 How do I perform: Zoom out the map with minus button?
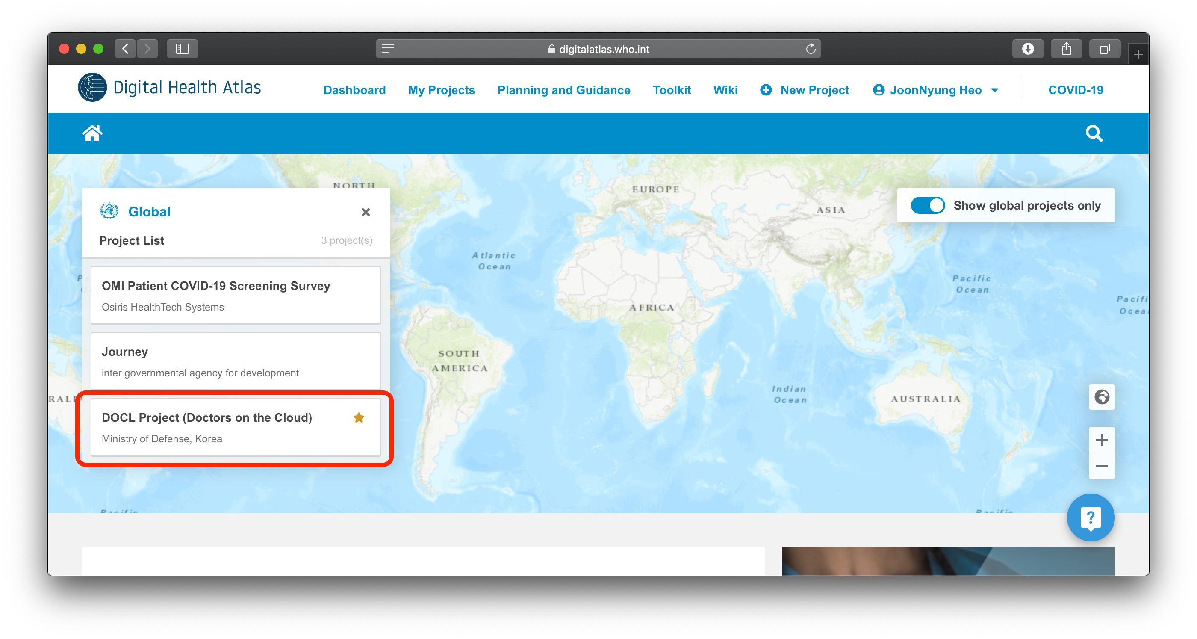click(1101, 466)
